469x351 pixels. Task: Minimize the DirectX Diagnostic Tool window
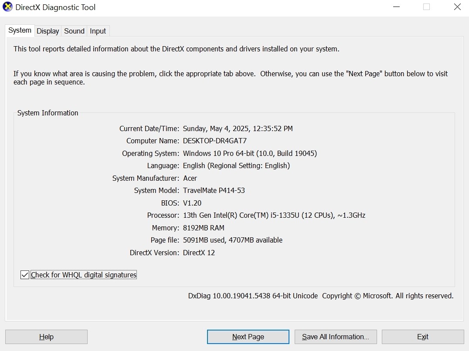[x=396, y=7]
